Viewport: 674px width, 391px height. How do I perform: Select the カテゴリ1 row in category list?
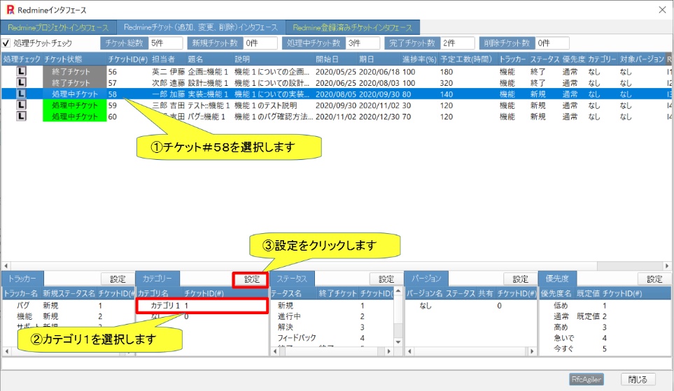(x=202, y=306)
